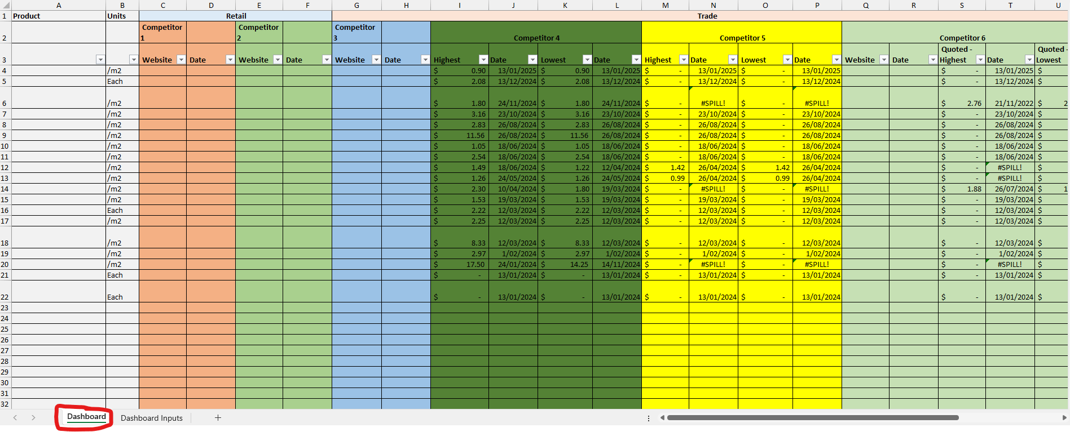Grab the horizontal scrollbar thumb
This screenshot has height=432, width=1070.
813,418
